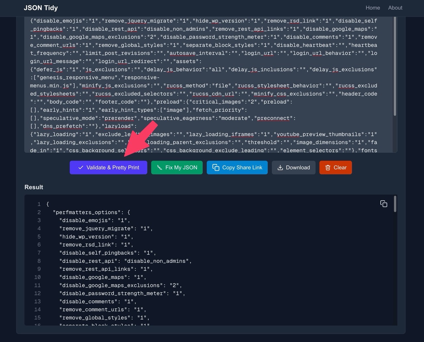Click the "disable_emojis": "1" result line
424x342 pixels.
[x=95, y=220]
